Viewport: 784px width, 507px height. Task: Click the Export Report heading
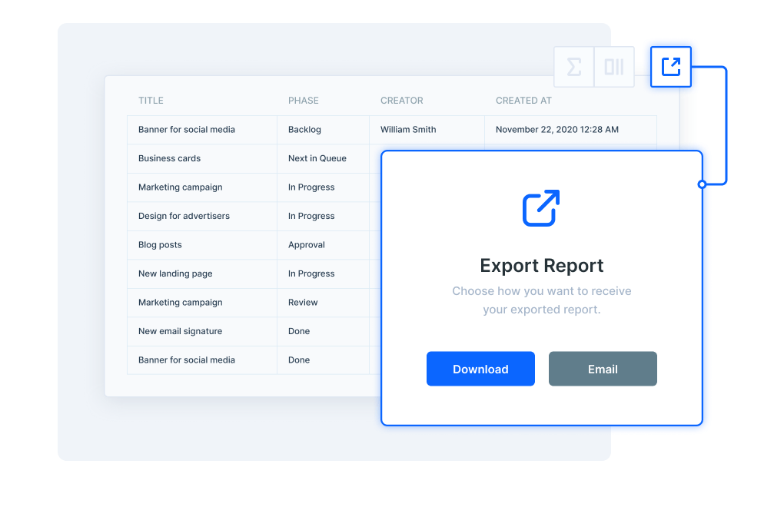click(542, 265)
